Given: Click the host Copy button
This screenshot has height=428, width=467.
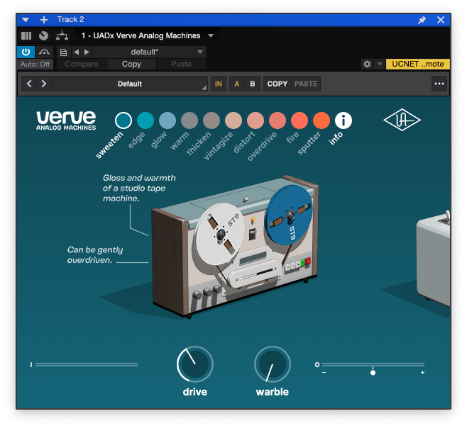Looking at the screenshot, I should [x=131, y=64].
